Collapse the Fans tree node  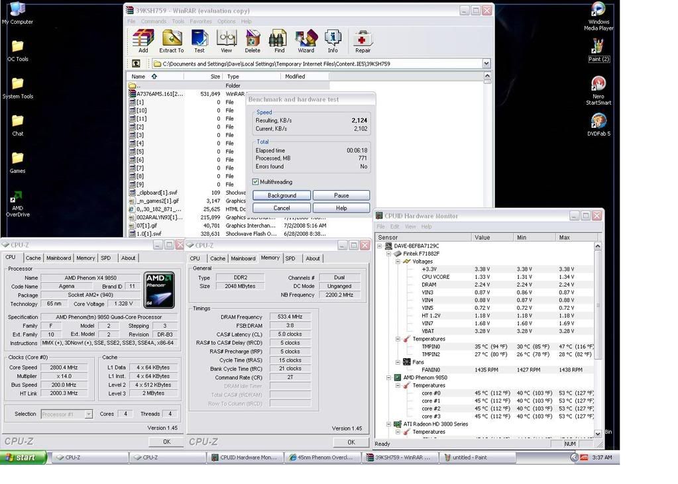398,362
